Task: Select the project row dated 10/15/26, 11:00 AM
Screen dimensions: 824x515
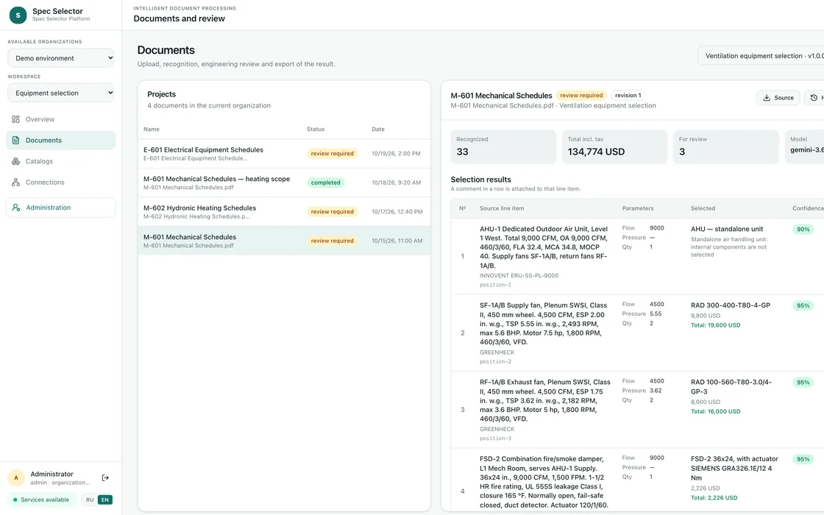Action: (284, 241)
